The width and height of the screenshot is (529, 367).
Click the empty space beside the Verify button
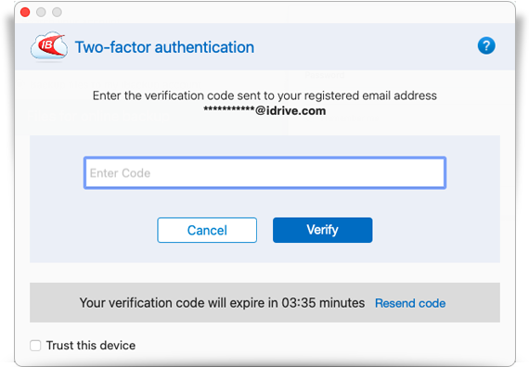pos(435,230)
